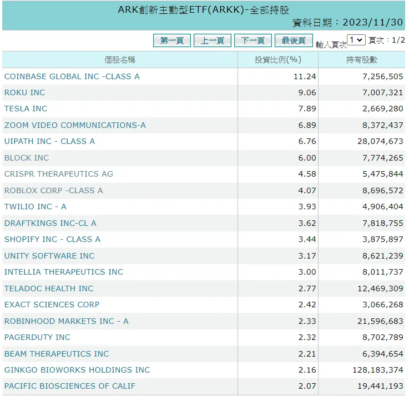409x397 pixels.
Task: Click GINKGO BIOWORKS HOLDINGS INC link
Action: click(x=77, y=370)
